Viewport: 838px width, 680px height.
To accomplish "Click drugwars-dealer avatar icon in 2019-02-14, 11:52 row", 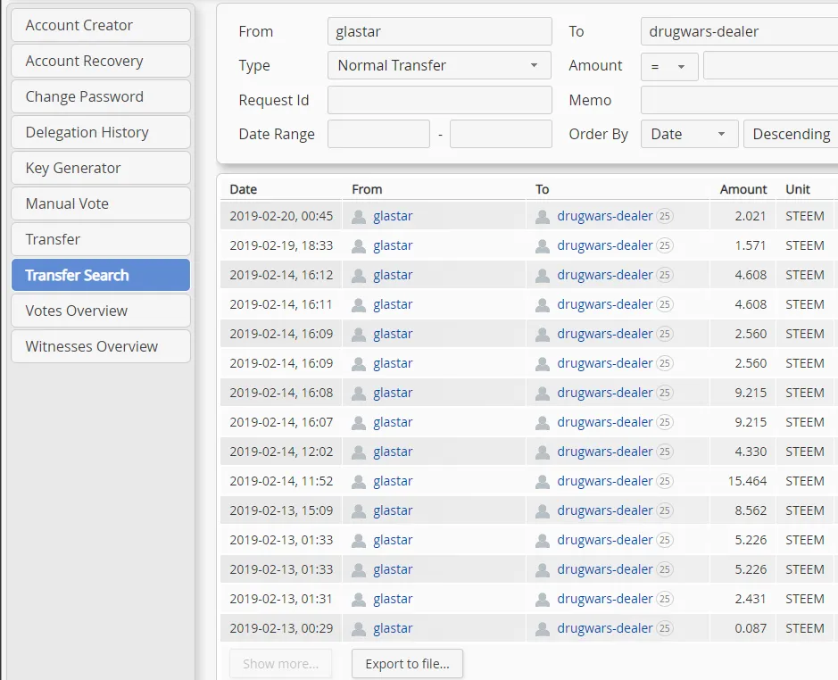I will [543, 481].
